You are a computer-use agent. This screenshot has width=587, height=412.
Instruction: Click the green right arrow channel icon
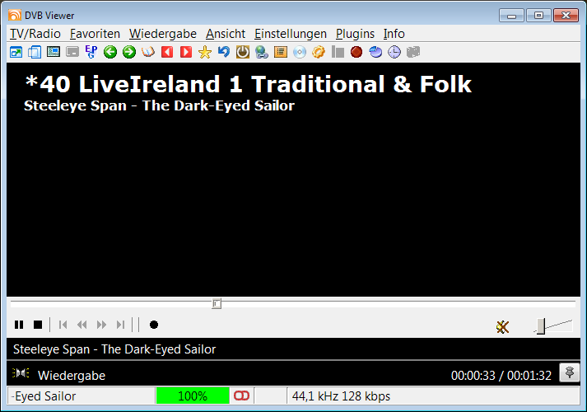click(x=129, y=52)
